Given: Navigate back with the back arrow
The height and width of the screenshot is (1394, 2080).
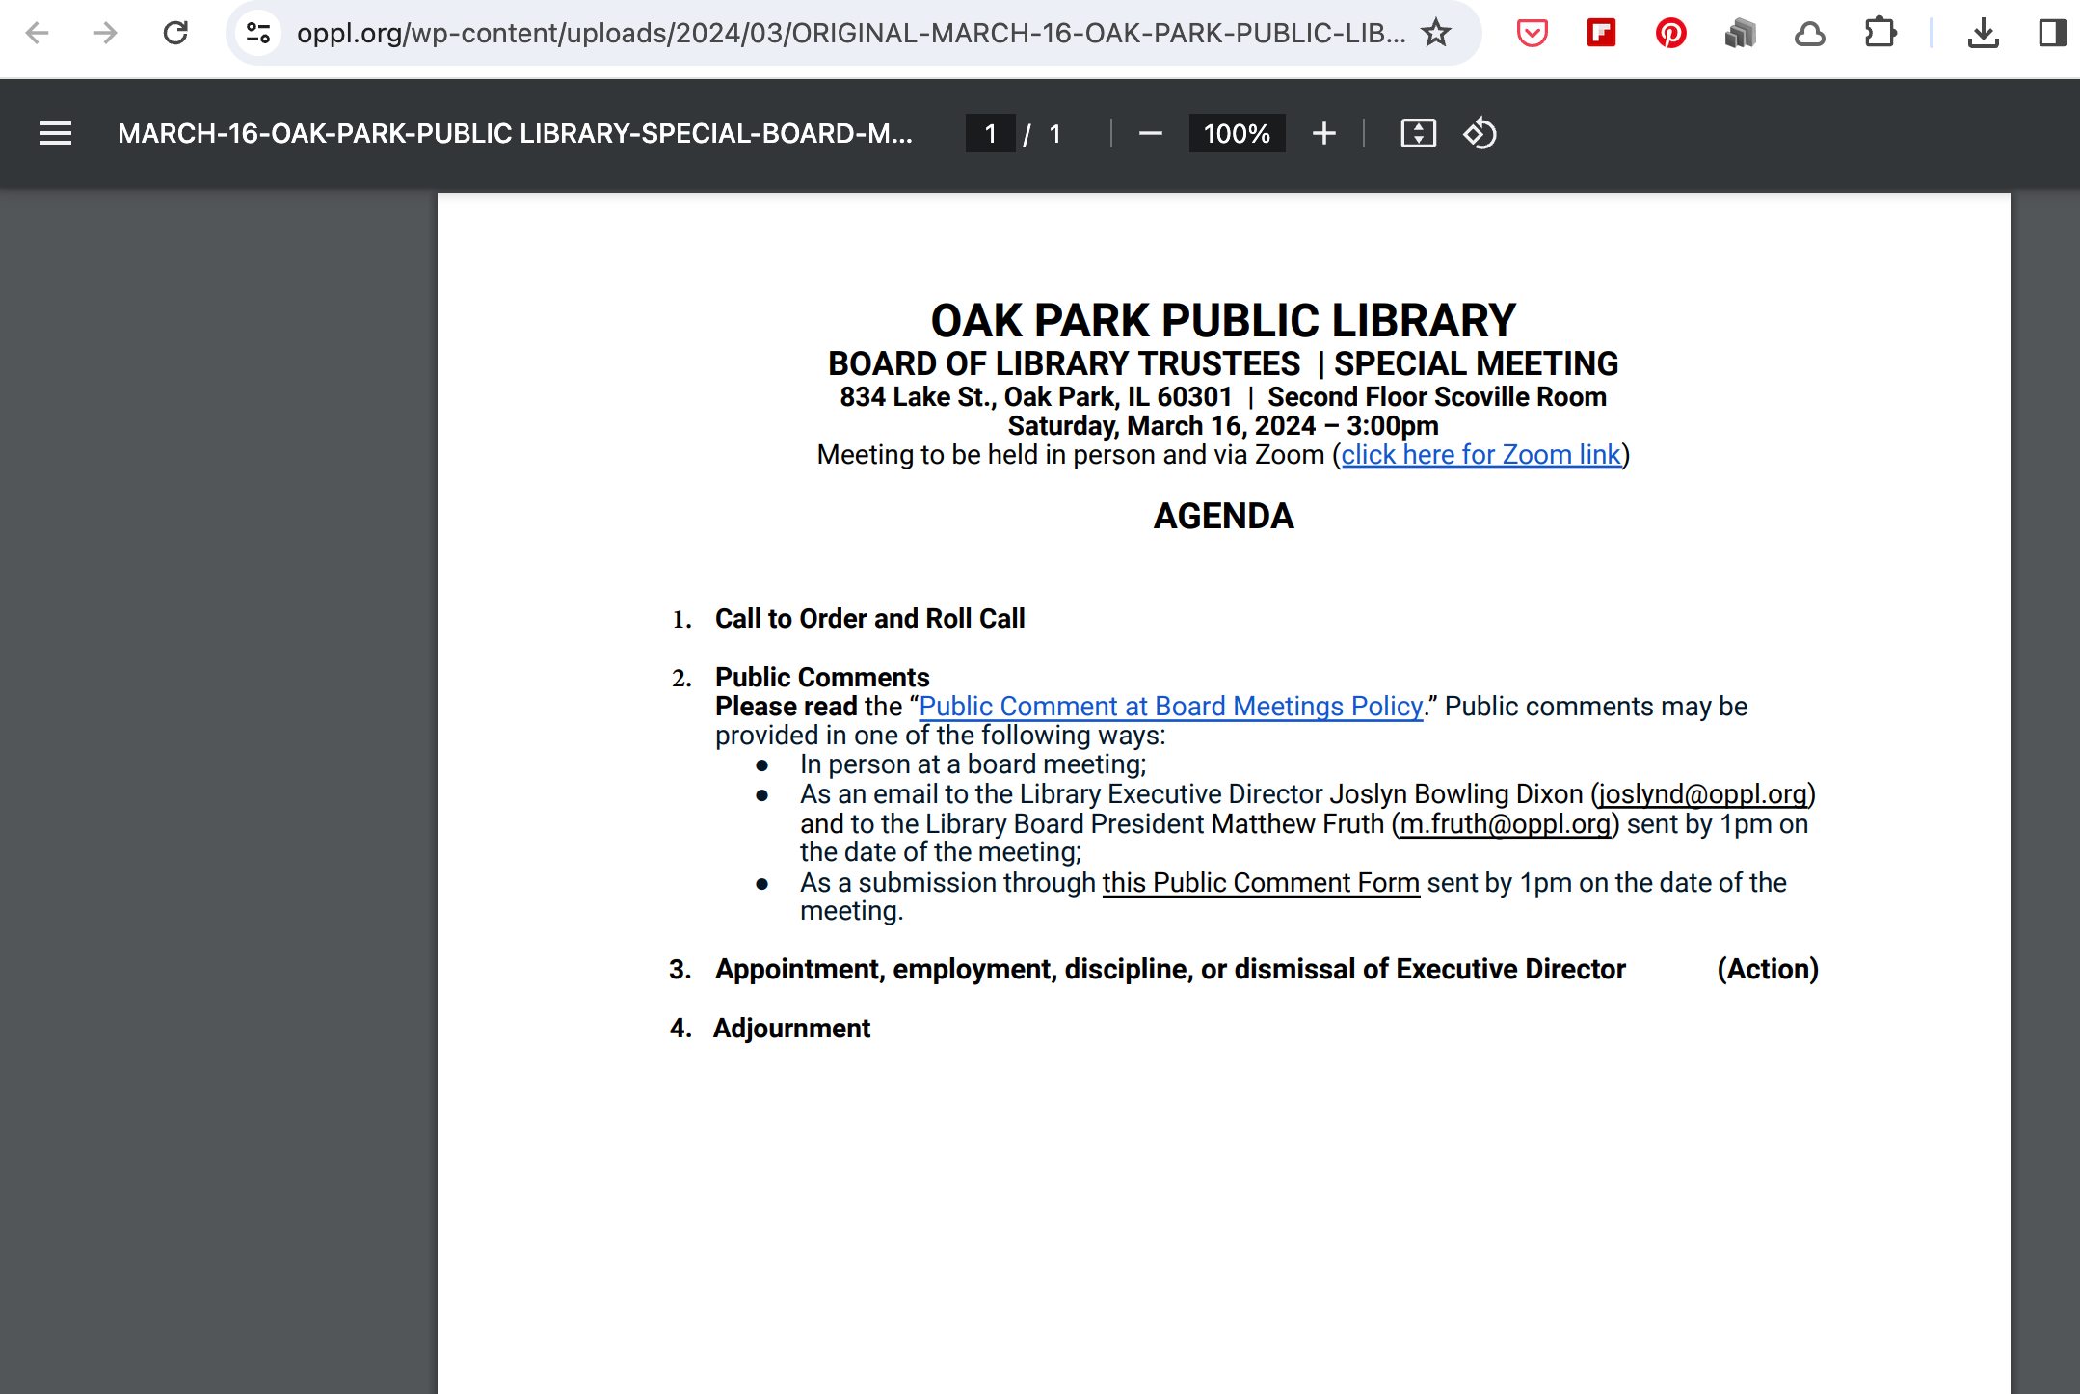Looking at the screenshot, I should click(x=37, y=32).
